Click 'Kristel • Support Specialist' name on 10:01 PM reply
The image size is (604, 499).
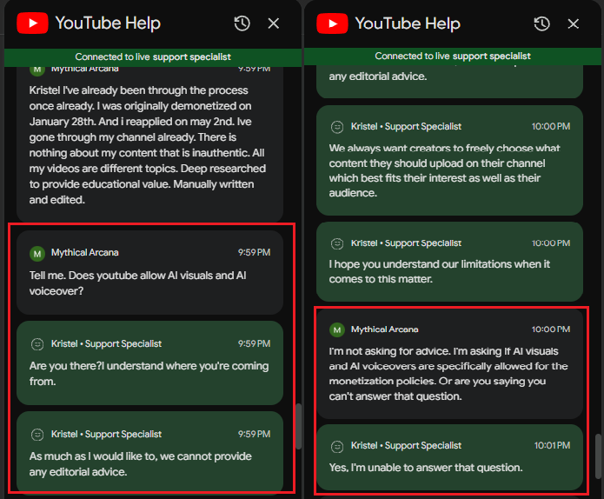406,445
